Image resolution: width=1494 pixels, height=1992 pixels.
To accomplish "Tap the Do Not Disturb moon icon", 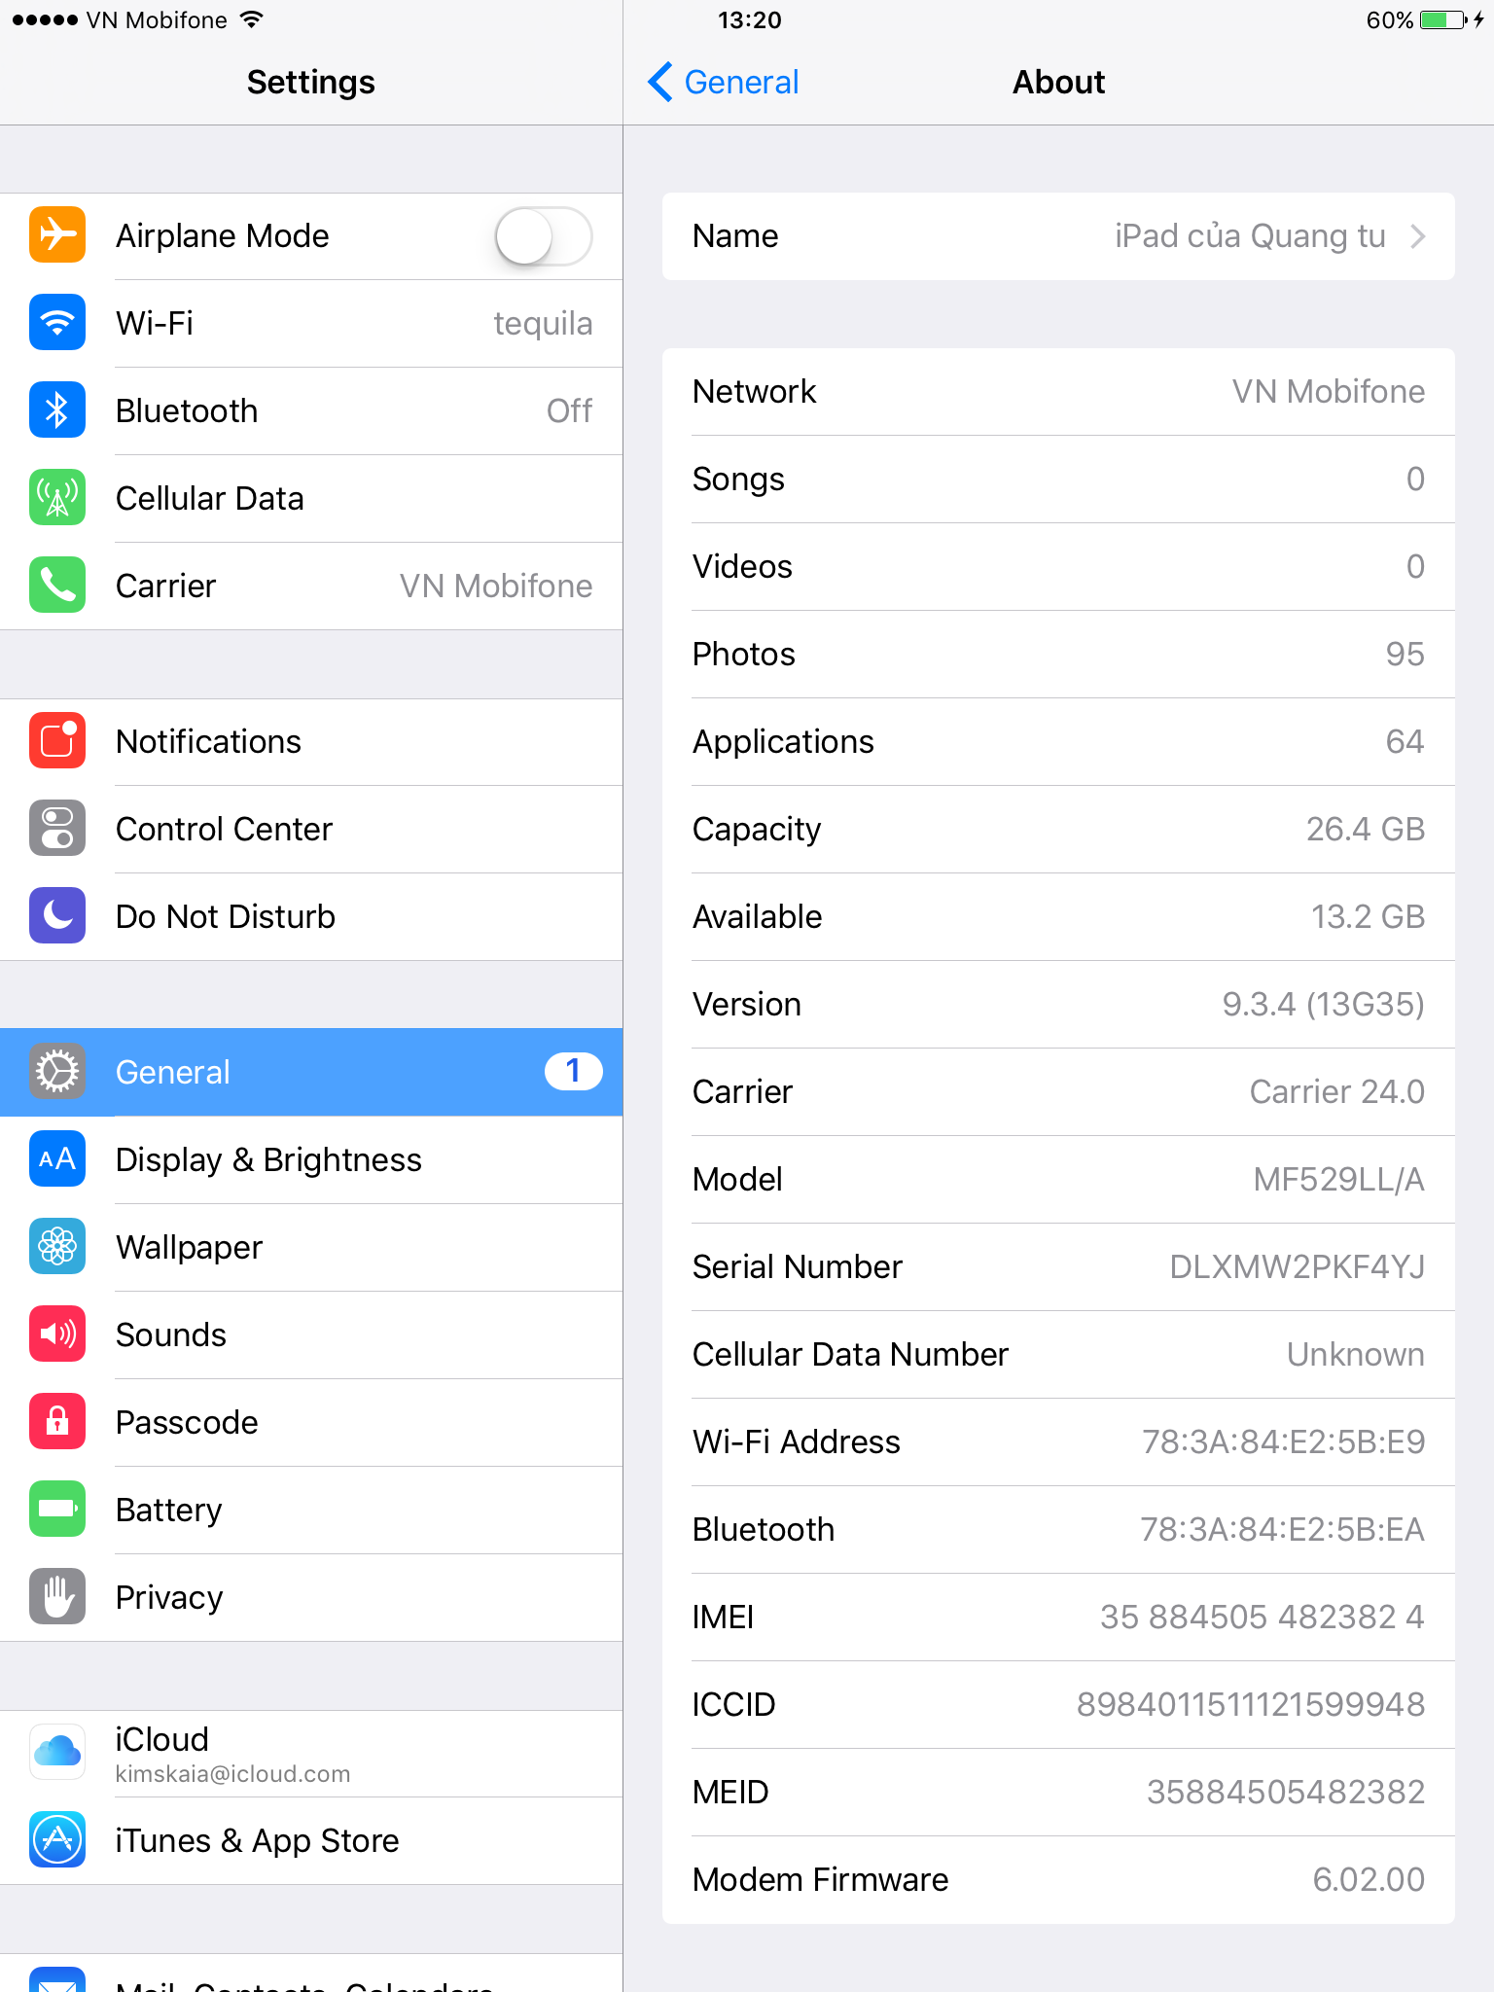I will point(57,916).
